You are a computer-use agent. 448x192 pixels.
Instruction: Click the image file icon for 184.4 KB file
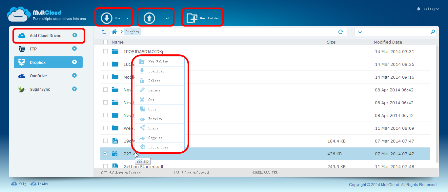[x=115, y=141]
